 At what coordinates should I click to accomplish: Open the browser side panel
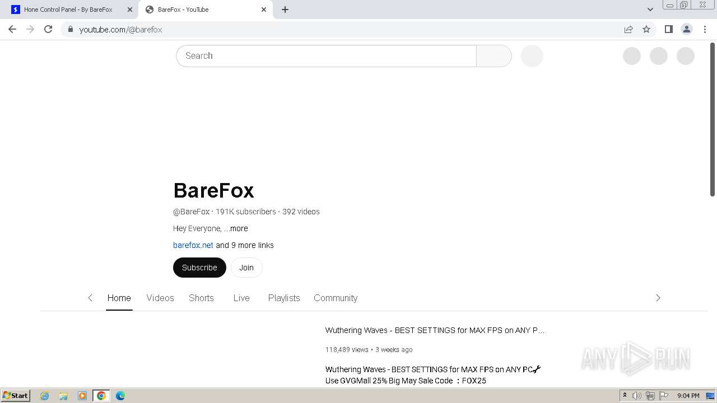[668, 29]
